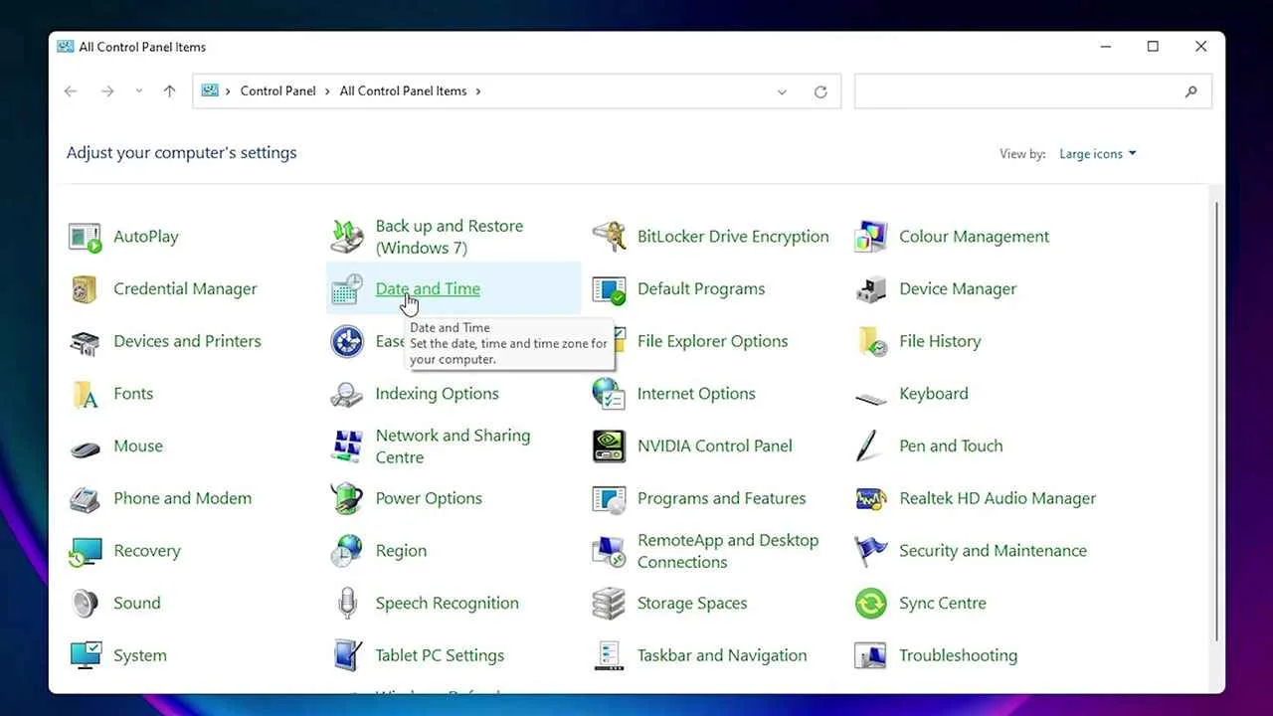The width and height of the screenshot is (1273, 716).
Task: Click the Date and Time calendar icon
Action: pos(347,289)
